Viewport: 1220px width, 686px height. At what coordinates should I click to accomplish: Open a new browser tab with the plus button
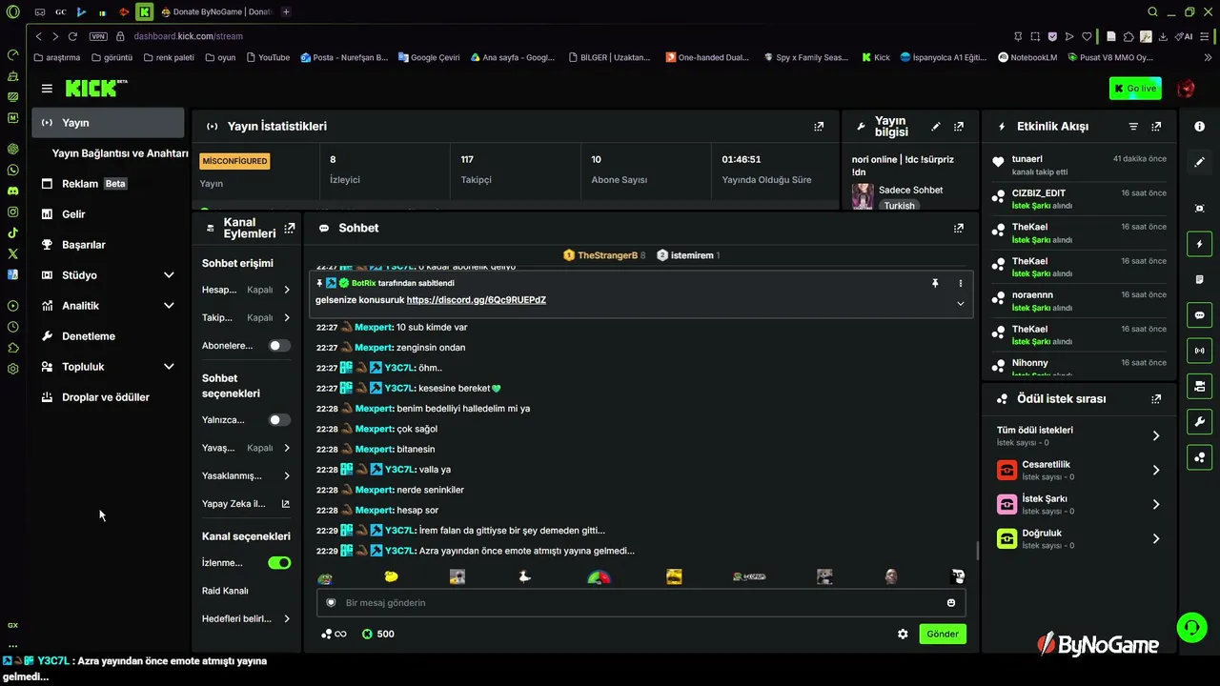(x=286, y=11)
